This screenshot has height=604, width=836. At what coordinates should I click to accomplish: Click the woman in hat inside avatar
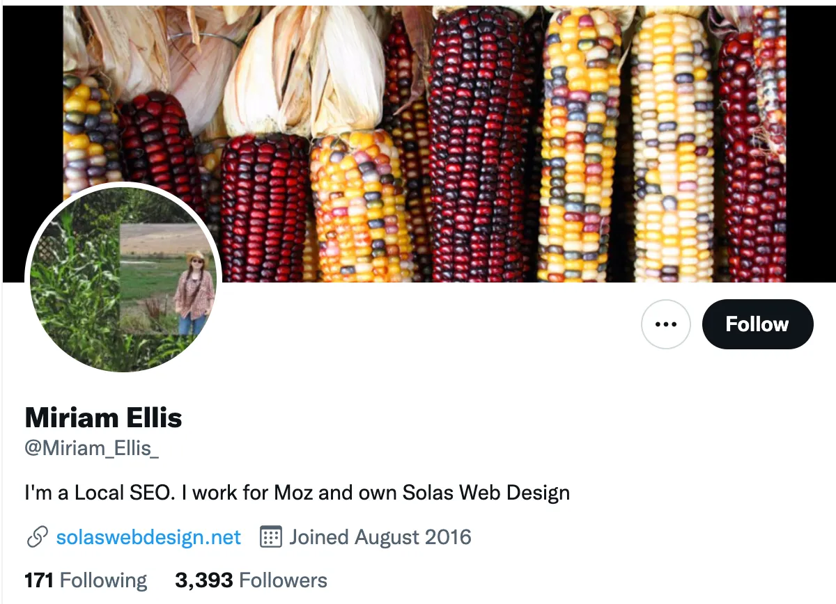tap(193, 292)
